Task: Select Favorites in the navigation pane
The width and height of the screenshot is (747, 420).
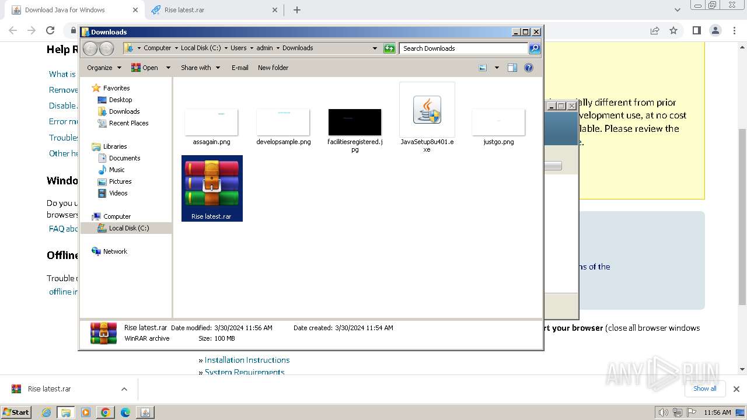Action: (116, 88)
